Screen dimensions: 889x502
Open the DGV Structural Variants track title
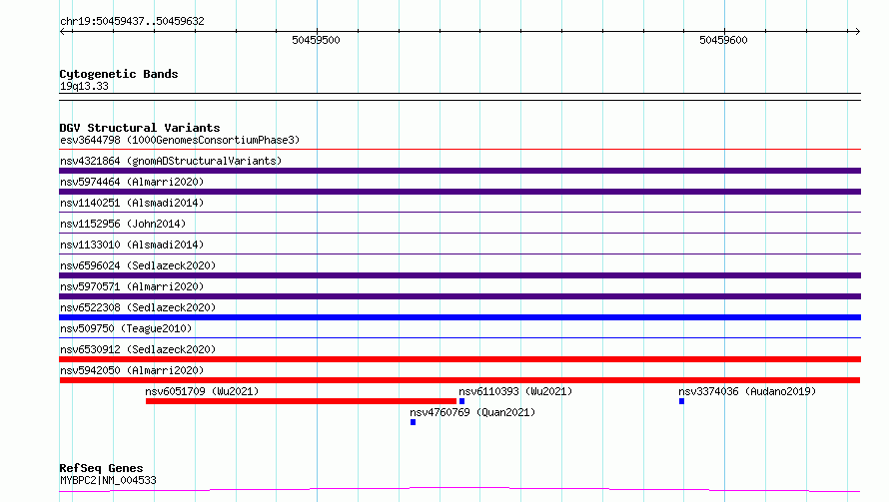(x=140, y=128)
